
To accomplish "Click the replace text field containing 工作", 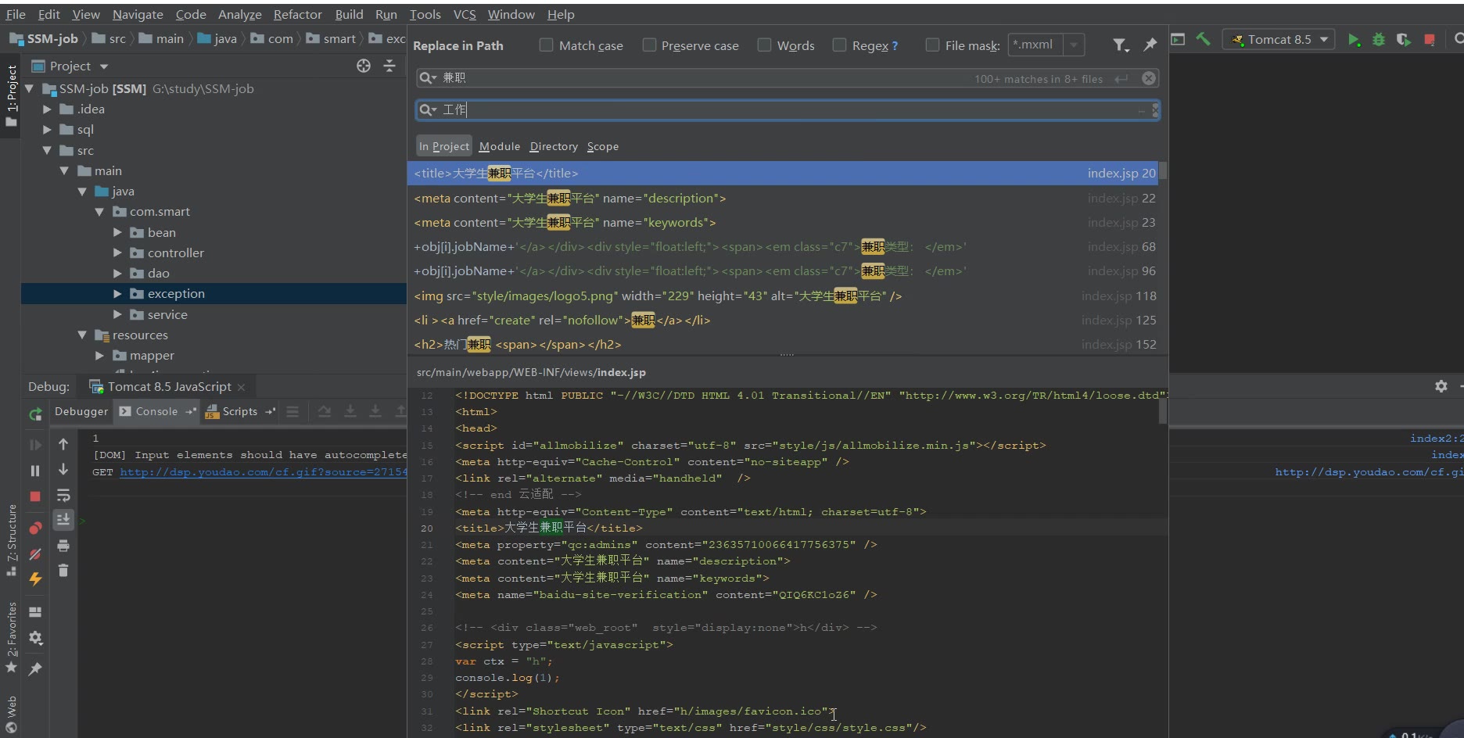I will pyautogui.click(x=788, y=110).
